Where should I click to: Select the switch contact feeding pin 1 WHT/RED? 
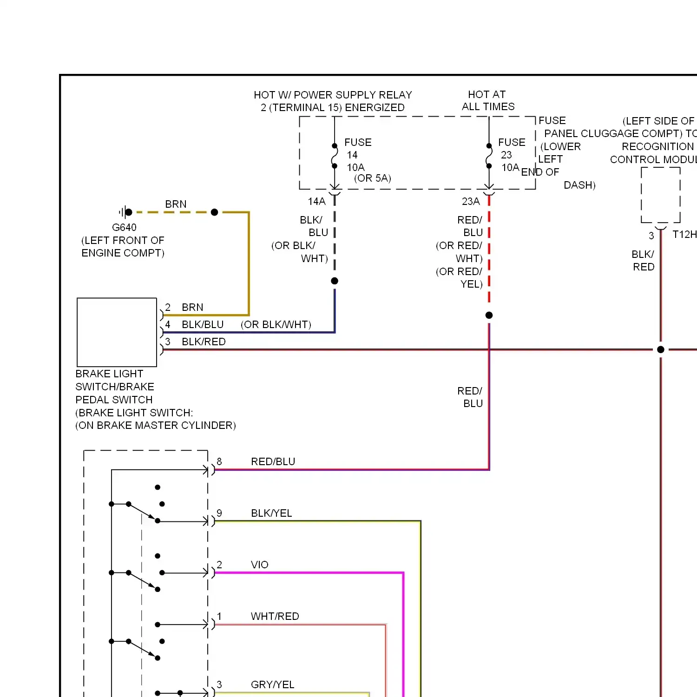pos(158,625)
